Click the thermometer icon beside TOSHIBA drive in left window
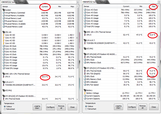 pos(4,85)
